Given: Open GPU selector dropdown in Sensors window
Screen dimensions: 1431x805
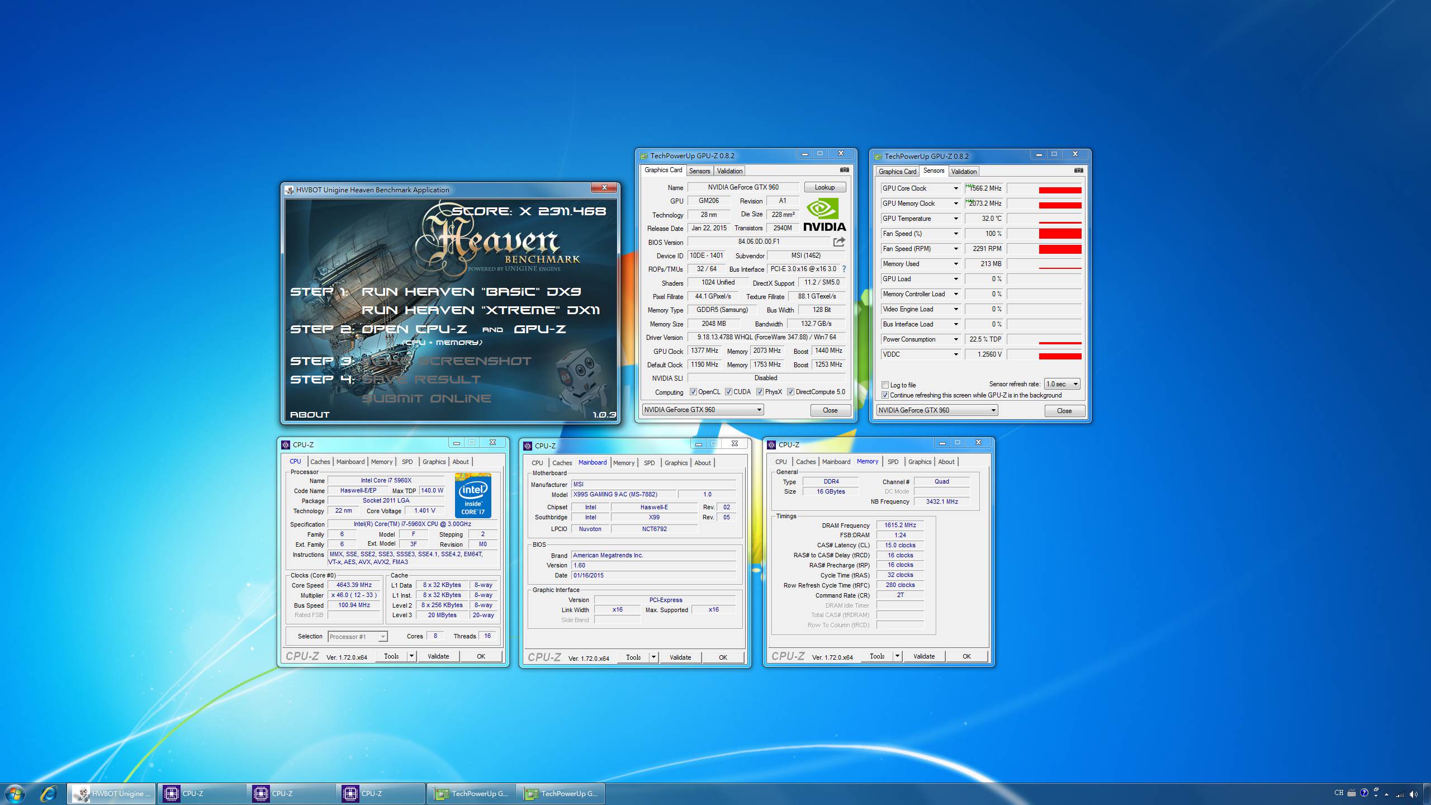Looking at the screenshot, I should (x=937, y=410).
